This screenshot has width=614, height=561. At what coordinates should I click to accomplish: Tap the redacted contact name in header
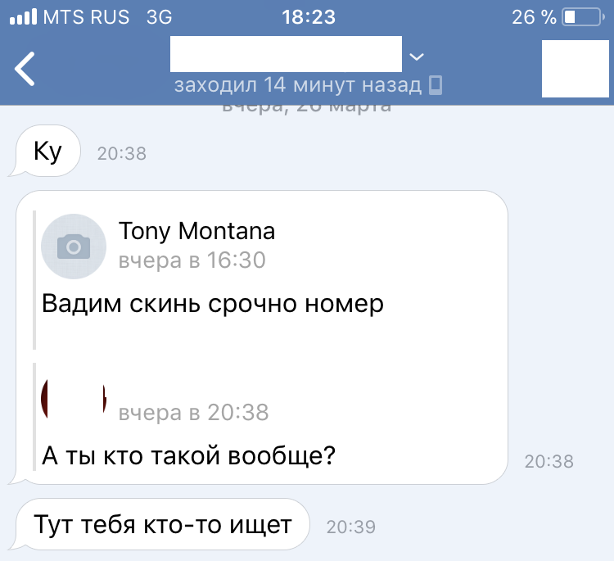(286, 55)
